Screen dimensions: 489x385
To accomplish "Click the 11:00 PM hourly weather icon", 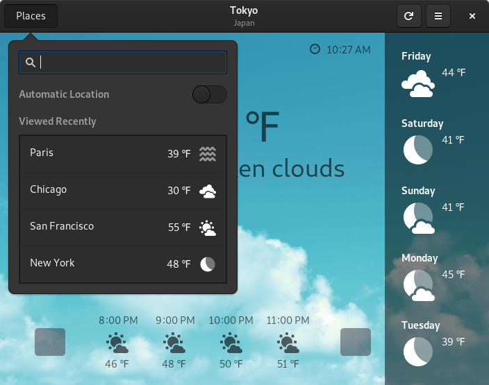I will click(x=288, y=343).
